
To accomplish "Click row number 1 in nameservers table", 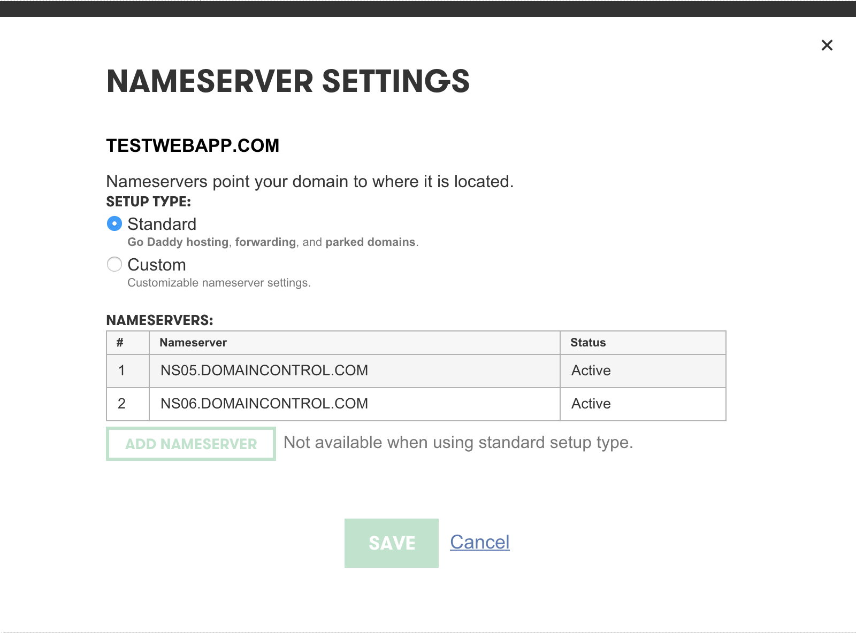I will 121,370.
